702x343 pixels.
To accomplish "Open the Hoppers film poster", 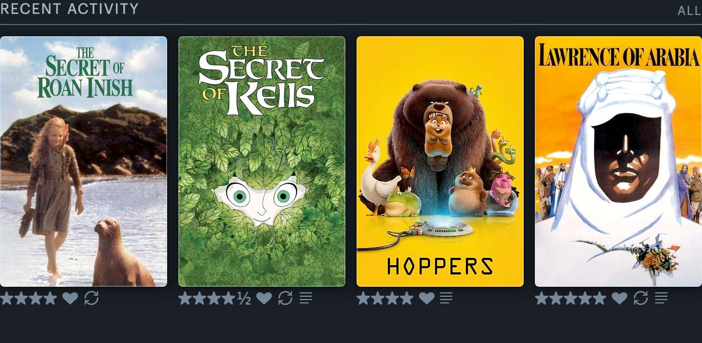I will pos(440,161).
